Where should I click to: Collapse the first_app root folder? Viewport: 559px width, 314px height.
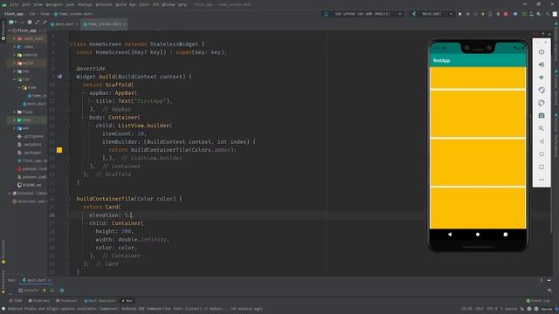click(x=10, y=31)
